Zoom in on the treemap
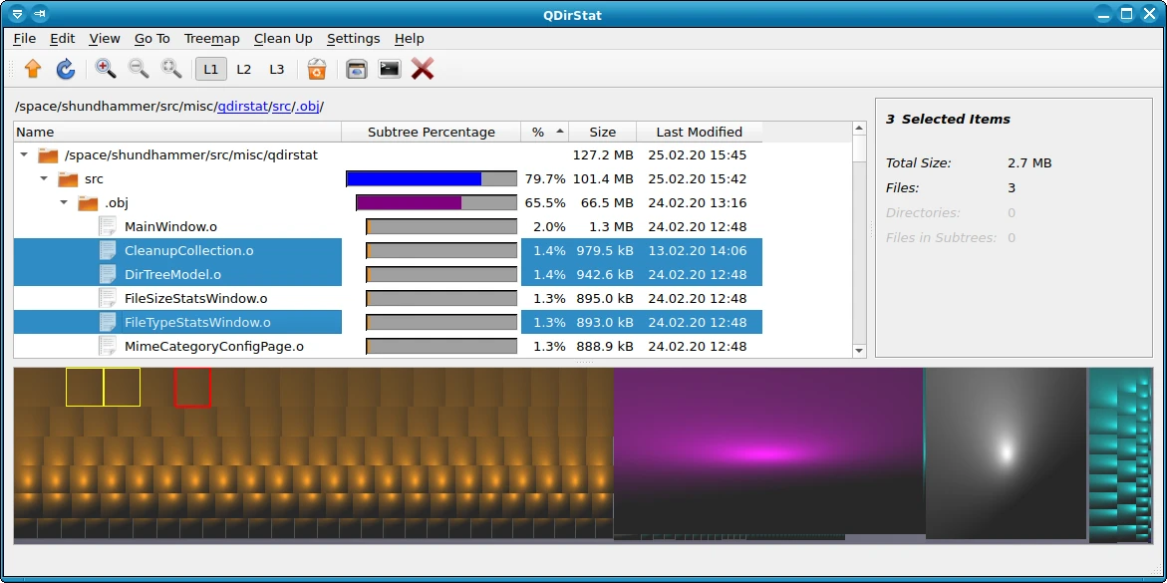This screenshot has height=583, width=1167. 103,69
